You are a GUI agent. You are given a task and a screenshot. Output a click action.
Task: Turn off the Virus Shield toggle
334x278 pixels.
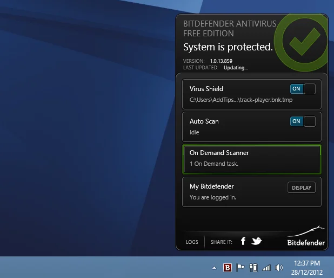pos(303,89)
